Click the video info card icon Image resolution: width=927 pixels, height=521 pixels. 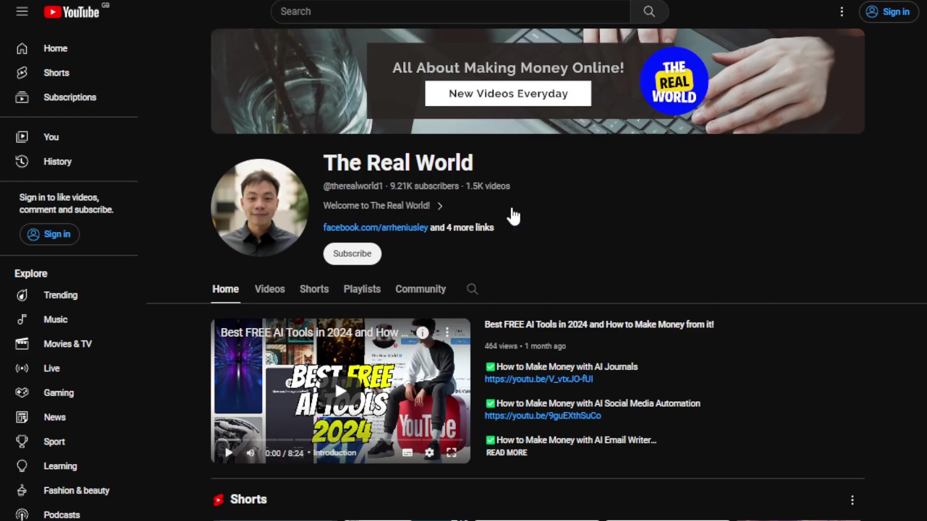click(422, 332)
